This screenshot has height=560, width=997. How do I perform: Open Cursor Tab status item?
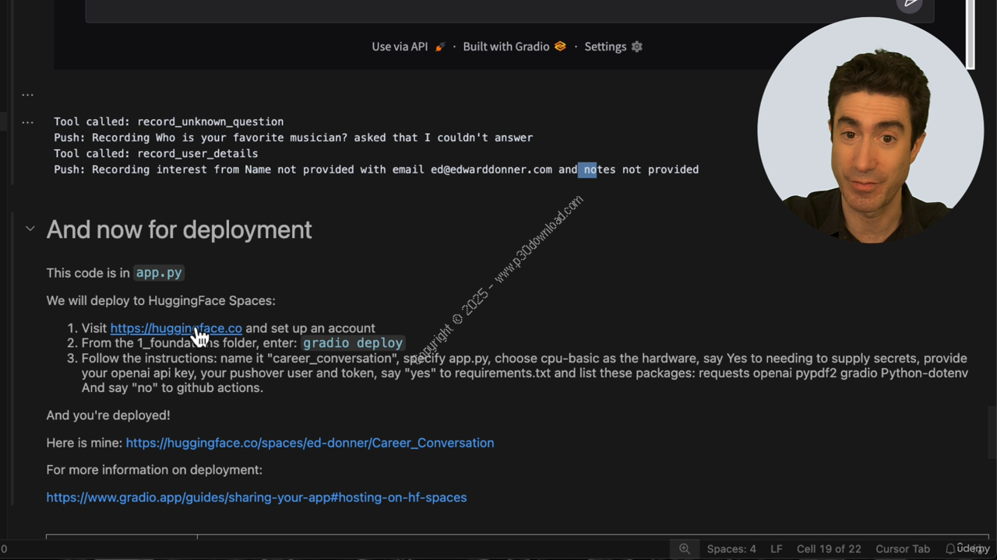point(903,548)
